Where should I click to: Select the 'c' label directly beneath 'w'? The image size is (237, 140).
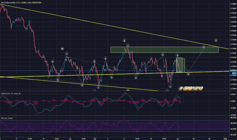point(67,53)
